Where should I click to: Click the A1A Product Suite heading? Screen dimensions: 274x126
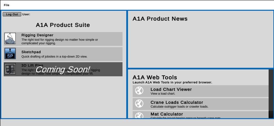[63, 25]
